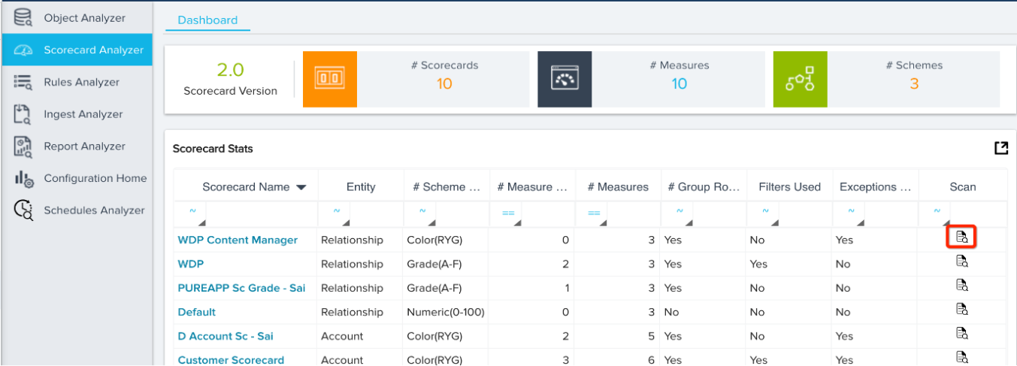
Task: Select Schedules Analyzer in the sidebar
Action: [x=94, y=210]
